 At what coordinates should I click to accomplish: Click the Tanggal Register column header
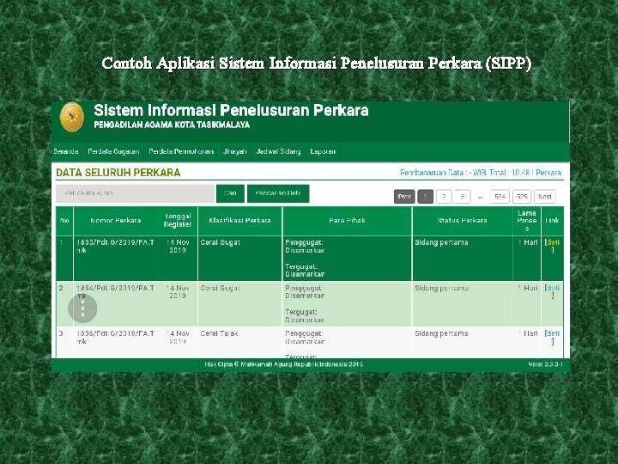178,220
